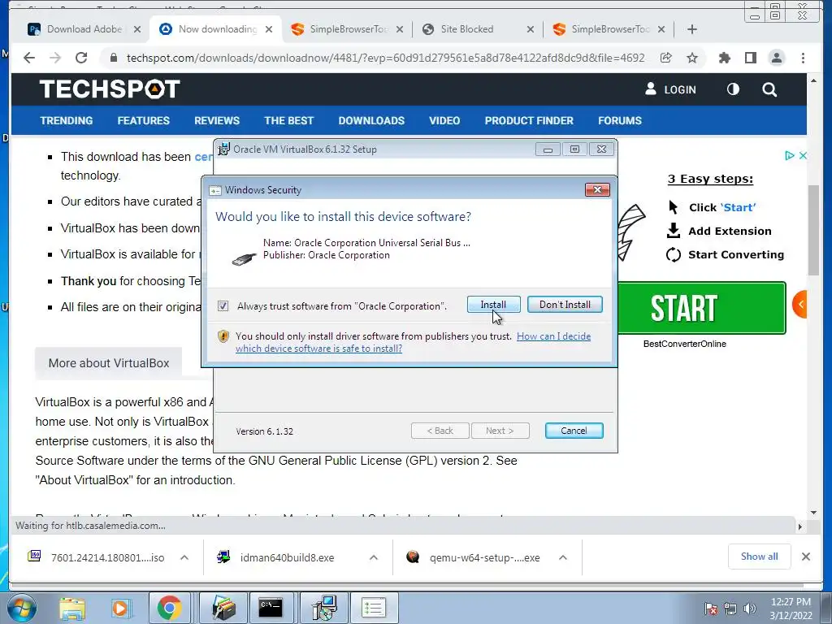The width and height of the screenshot is (832, 624).
Task: Open the FORUMS menu
Action: (x=620, y=120)
